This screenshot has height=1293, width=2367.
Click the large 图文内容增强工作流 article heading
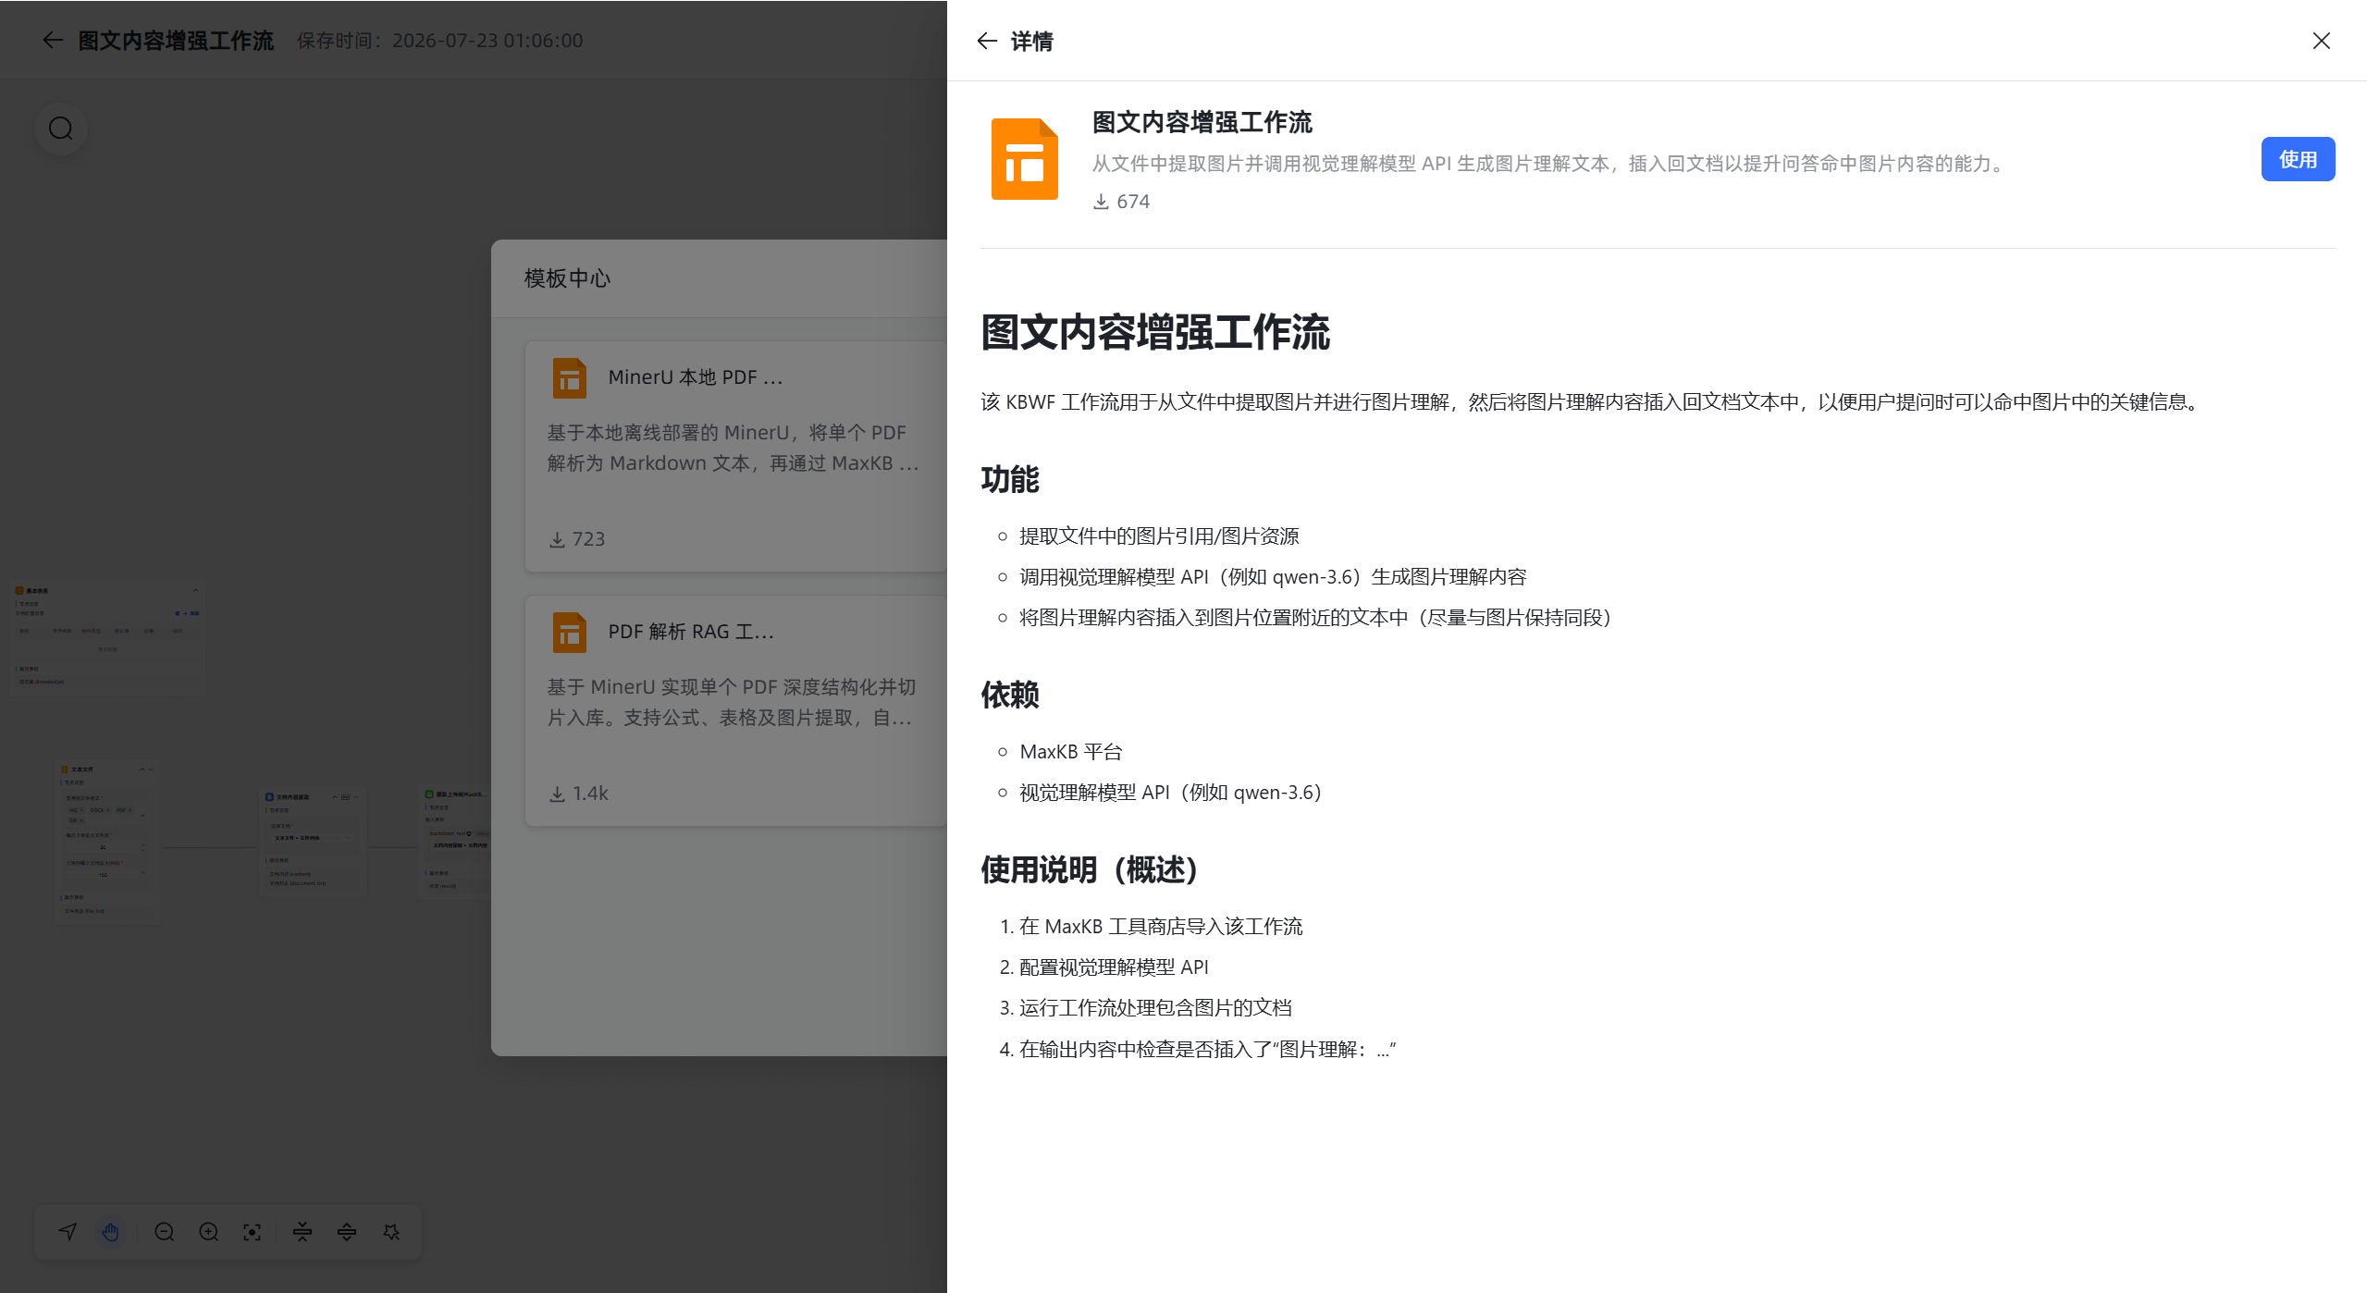pyautogui.click(x=1155, y=332)
